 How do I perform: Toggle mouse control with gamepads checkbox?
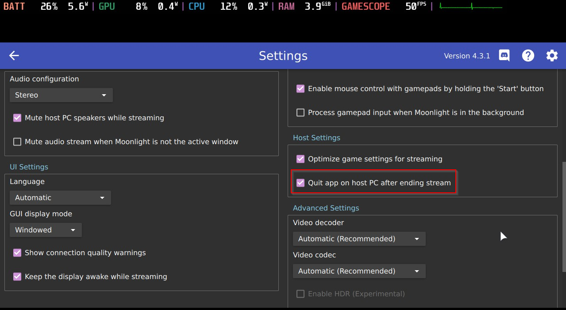click(300, 89)
